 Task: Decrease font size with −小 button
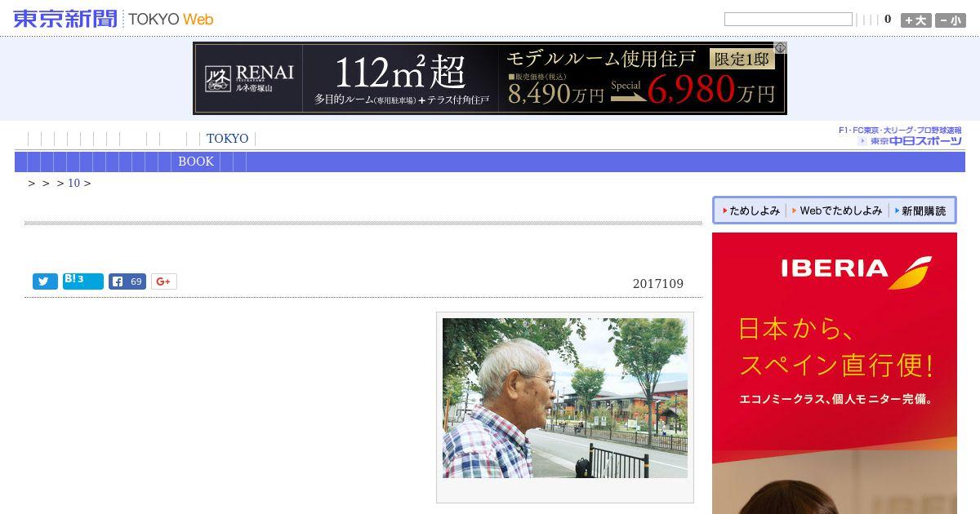click(951, 20)
